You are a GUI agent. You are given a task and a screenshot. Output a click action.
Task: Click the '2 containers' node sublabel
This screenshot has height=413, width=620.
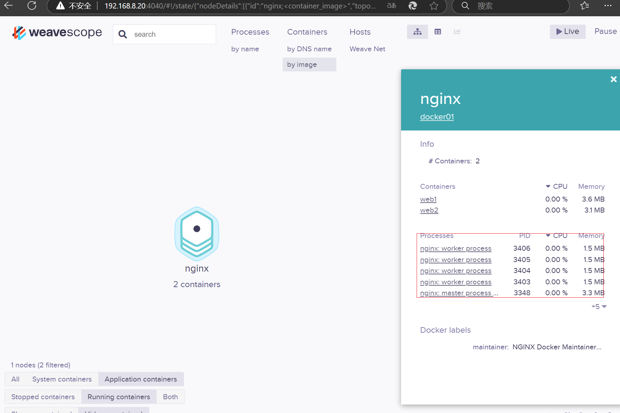tap(197, 284)
